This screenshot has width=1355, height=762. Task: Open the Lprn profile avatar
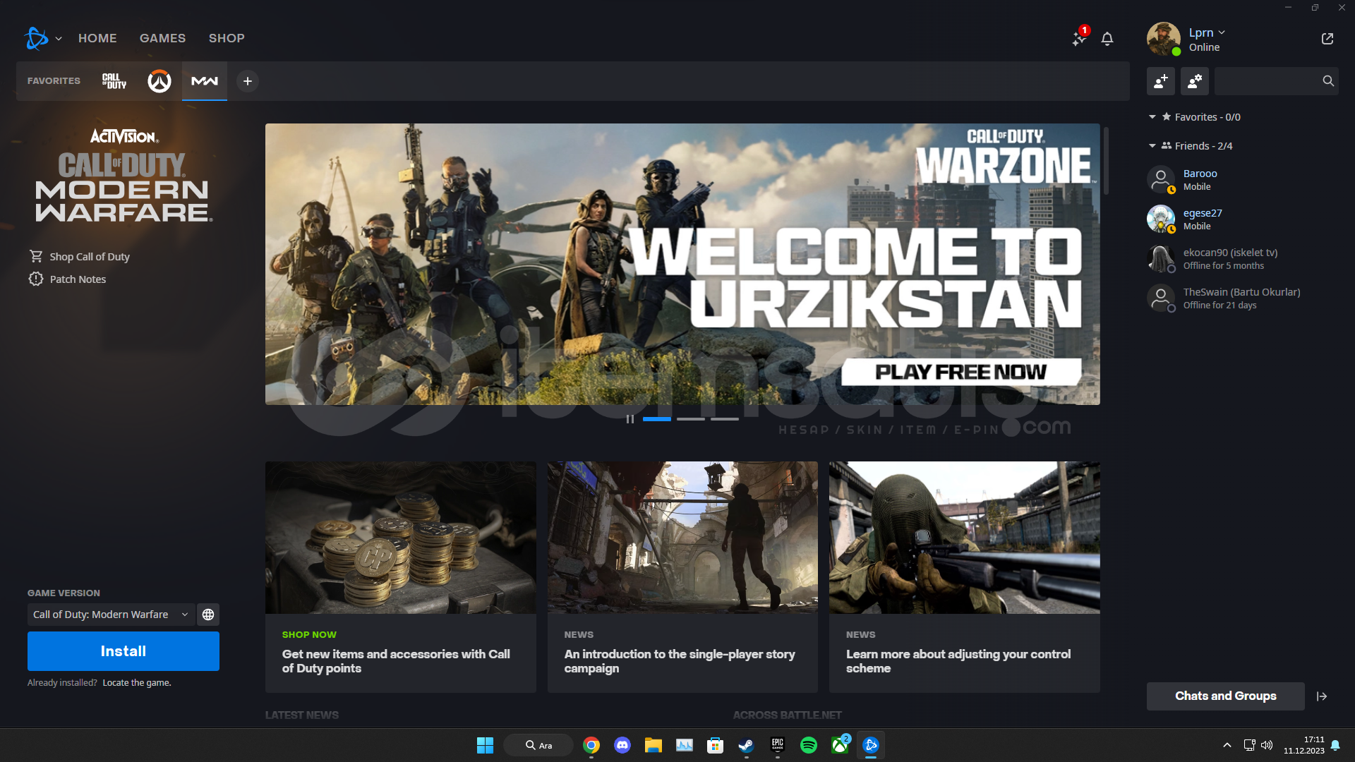[x=1164, y=39]
